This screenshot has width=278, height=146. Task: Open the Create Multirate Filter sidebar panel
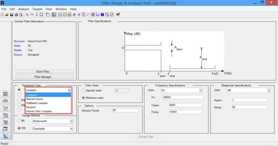click(5, 94)
